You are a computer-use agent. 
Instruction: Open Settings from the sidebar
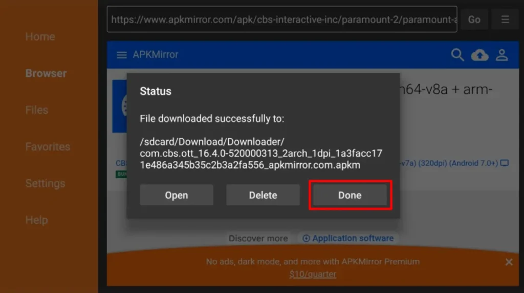tap(45, 183)
